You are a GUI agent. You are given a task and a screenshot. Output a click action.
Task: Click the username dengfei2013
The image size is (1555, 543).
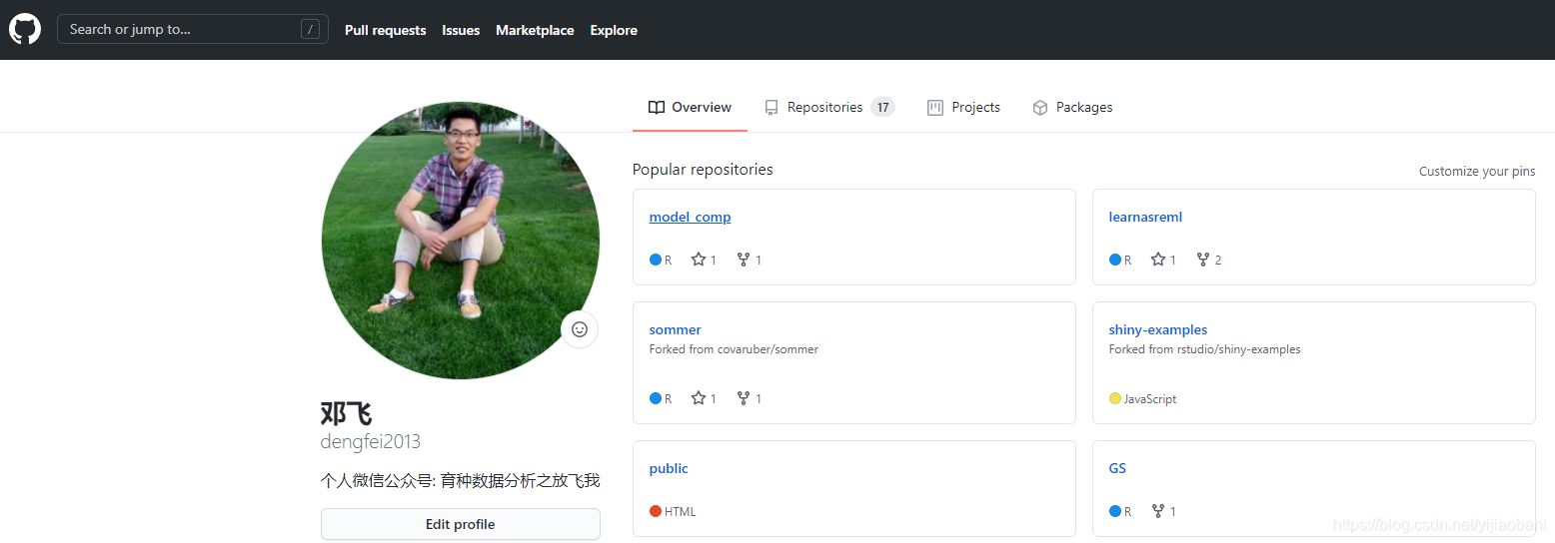(371, 442)
